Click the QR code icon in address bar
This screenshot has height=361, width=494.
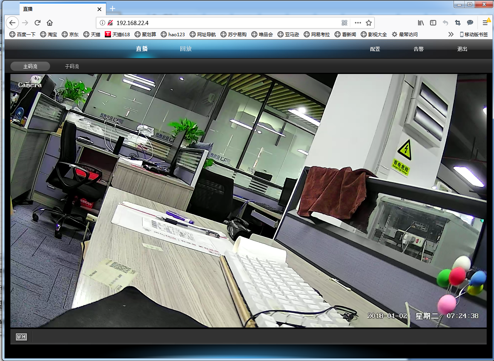click(x=344, y=23)
